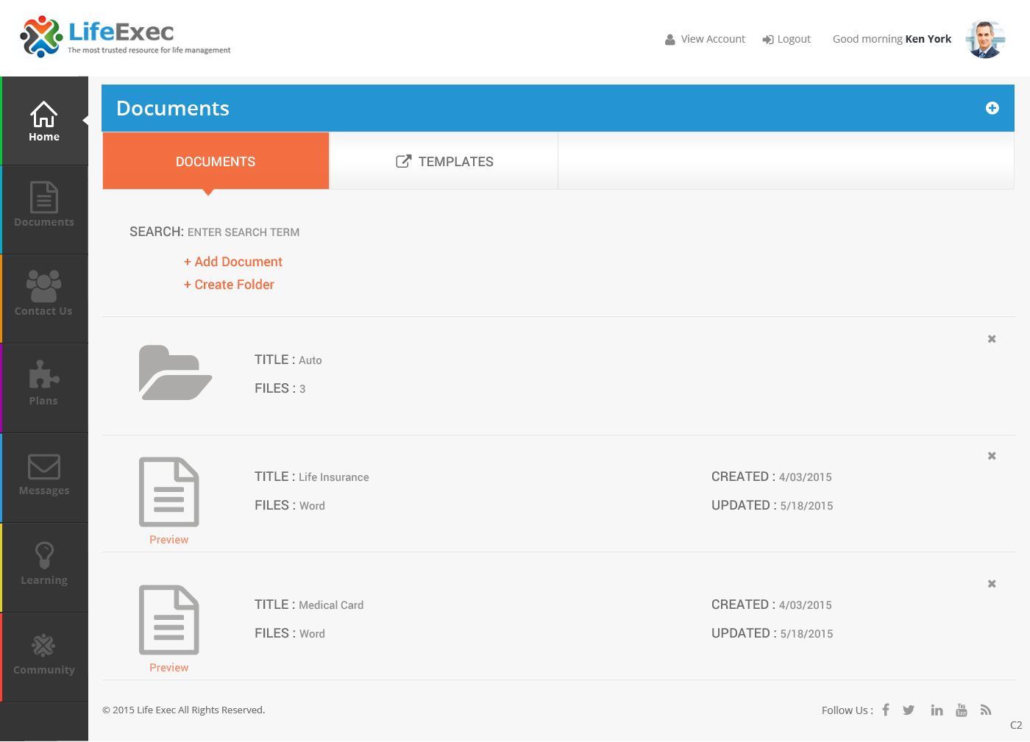
Task: Select the Home icon in the sidebar
Action: click(43, 115)
